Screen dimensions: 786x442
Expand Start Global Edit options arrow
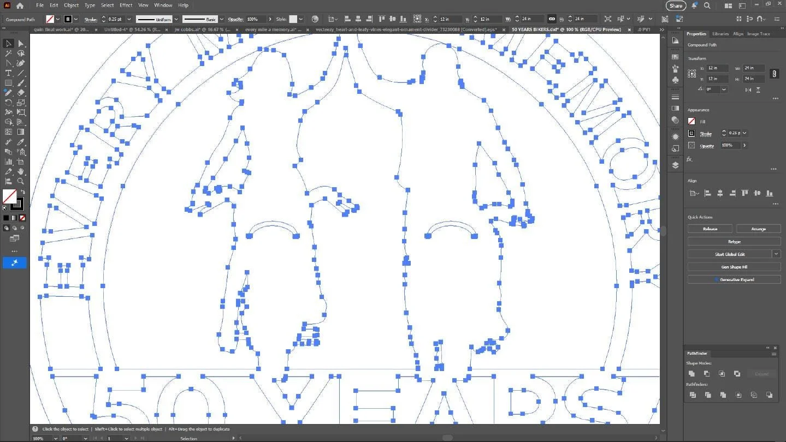776,254
